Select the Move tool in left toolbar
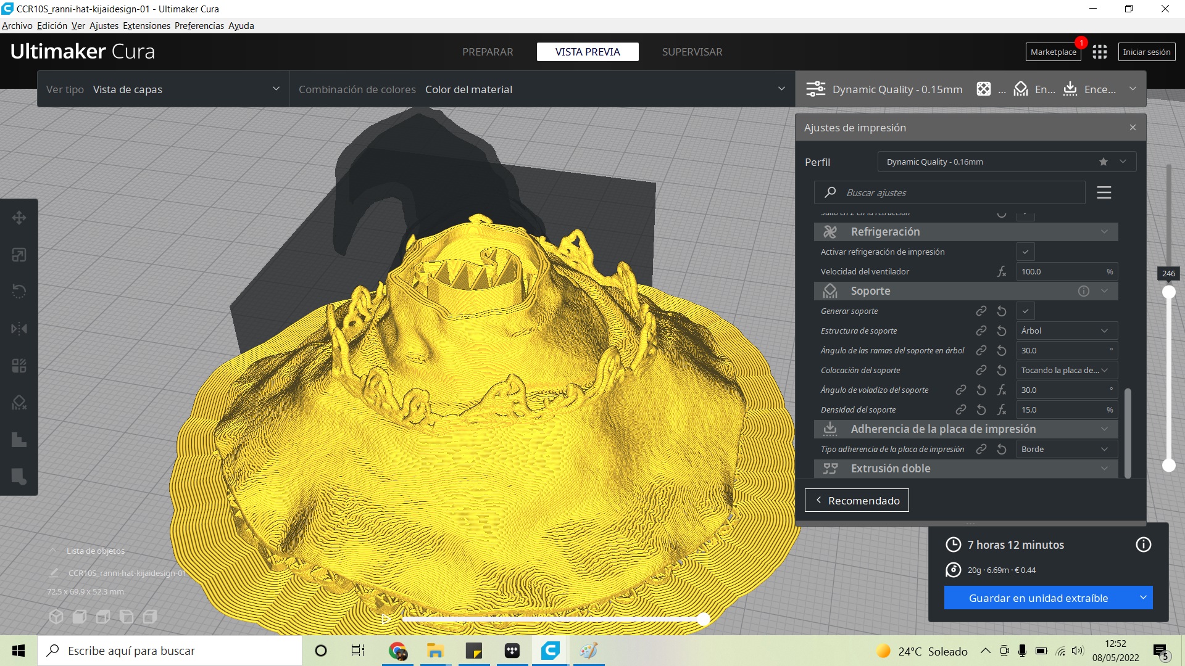The height and width of the screenshot is (666, 1185). pos(19,218)
